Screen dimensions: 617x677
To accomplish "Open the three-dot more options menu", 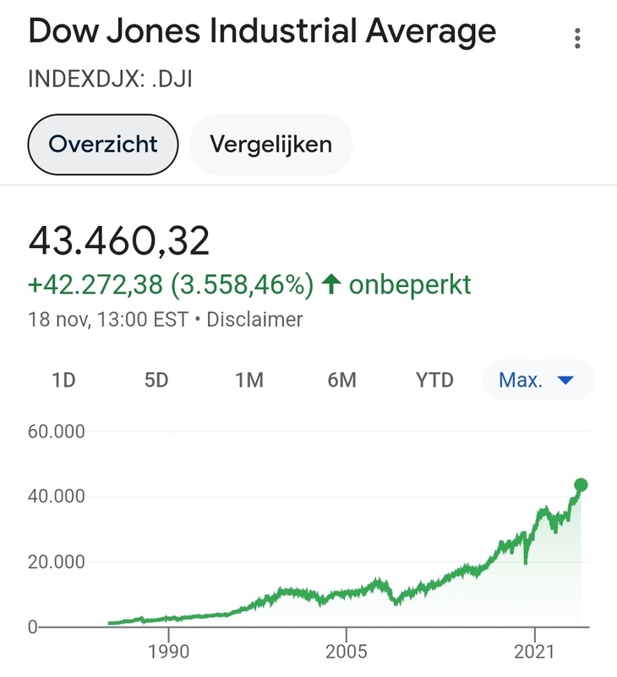I will [577, 39].
